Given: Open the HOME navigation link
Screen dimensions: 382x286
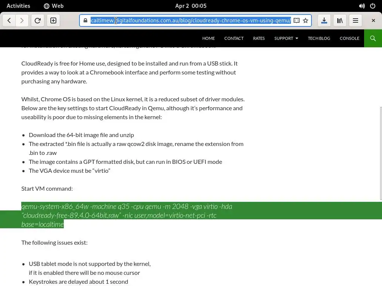Looking at the screenshot, I should point(209,38).
